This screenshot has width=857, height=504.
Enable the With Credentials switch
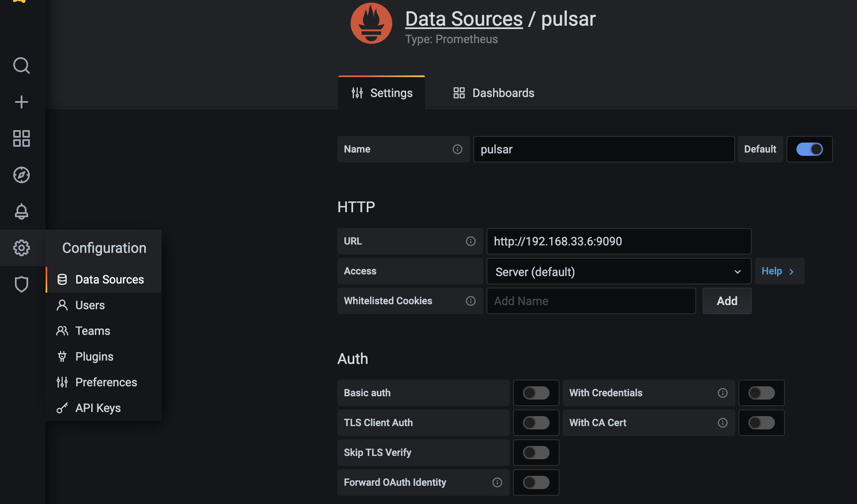pyautogui.click(x=761, y=393)
